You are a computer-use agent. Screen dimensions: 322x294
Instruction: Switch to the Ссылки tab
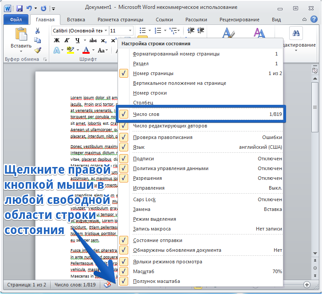[x=164, y=20]
